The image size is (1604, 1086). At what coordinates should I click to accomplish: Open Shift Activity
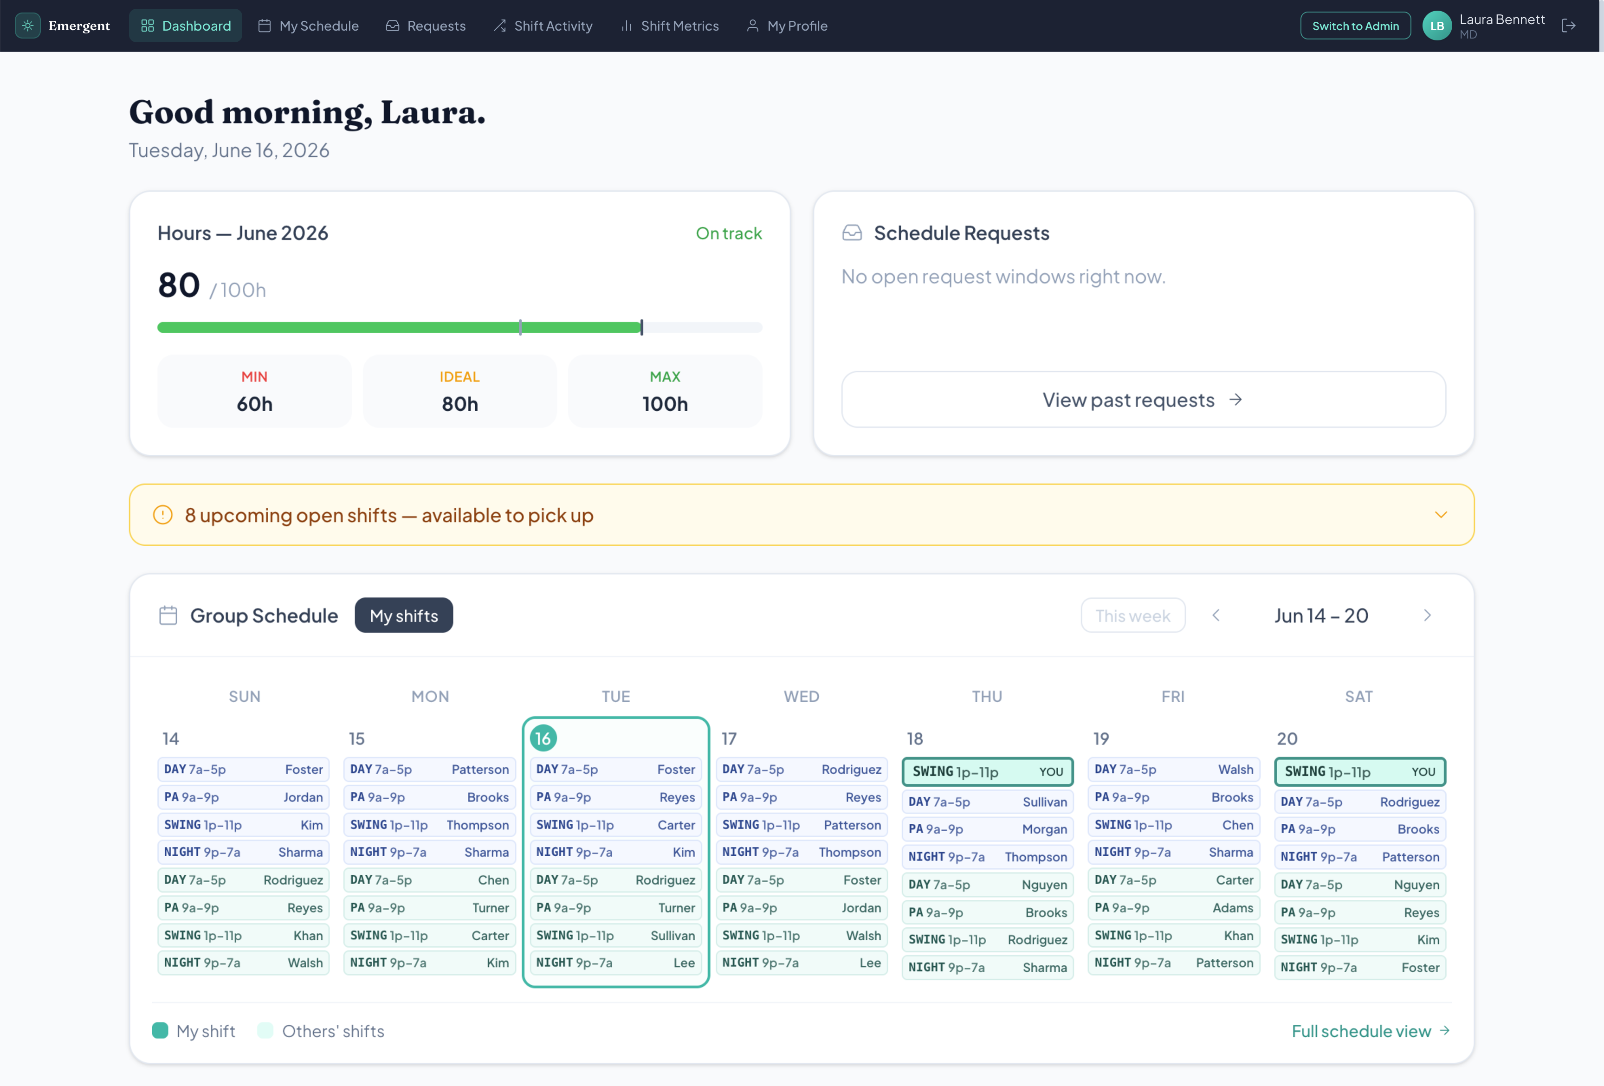pos(543,26)
